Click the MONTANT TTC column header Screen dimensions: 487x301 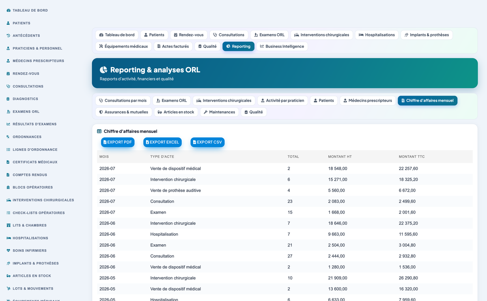(x=412, y=157)
